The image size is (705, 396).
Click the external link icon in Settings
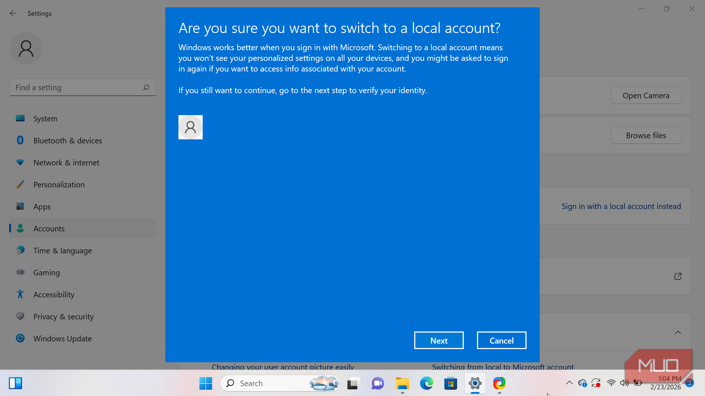[x=678, y=276]
